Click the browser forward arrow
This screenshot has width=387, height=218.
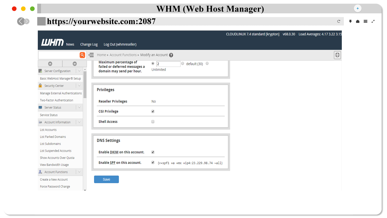(27, 21)
